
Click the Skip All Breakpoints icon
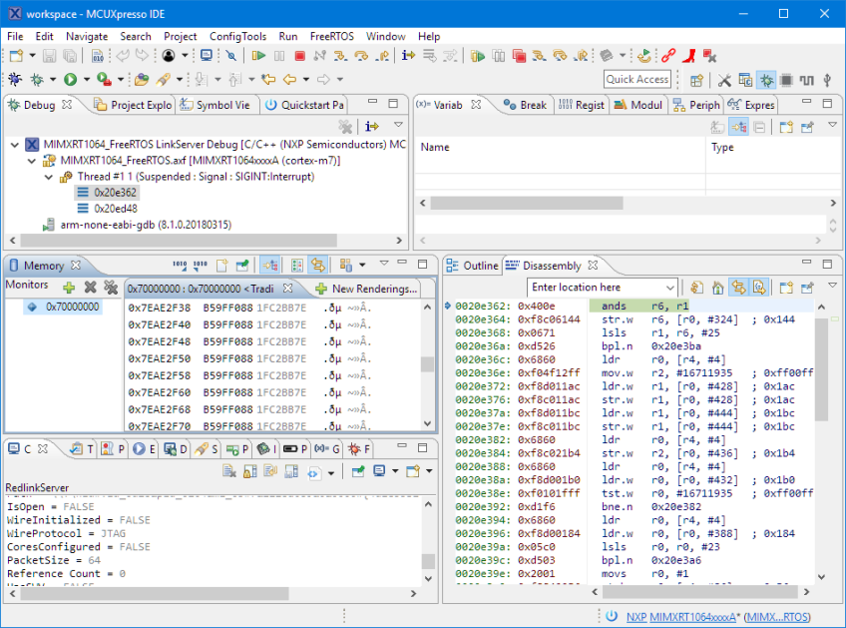point(230,56)
